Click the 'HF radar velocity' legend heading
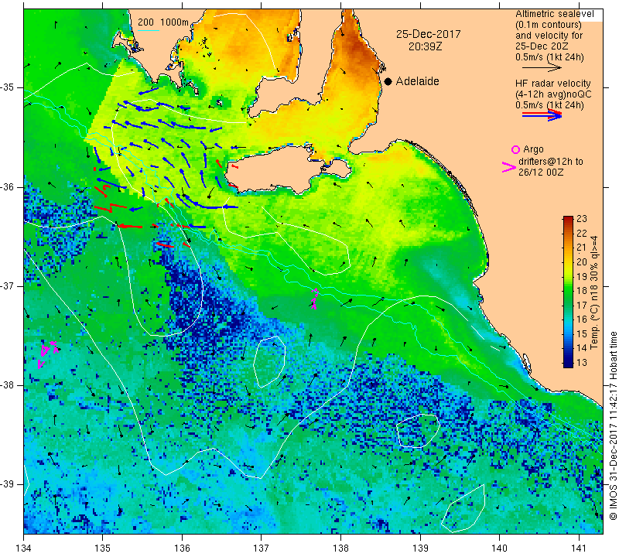 pyautogui.click(x=552, y=84)
